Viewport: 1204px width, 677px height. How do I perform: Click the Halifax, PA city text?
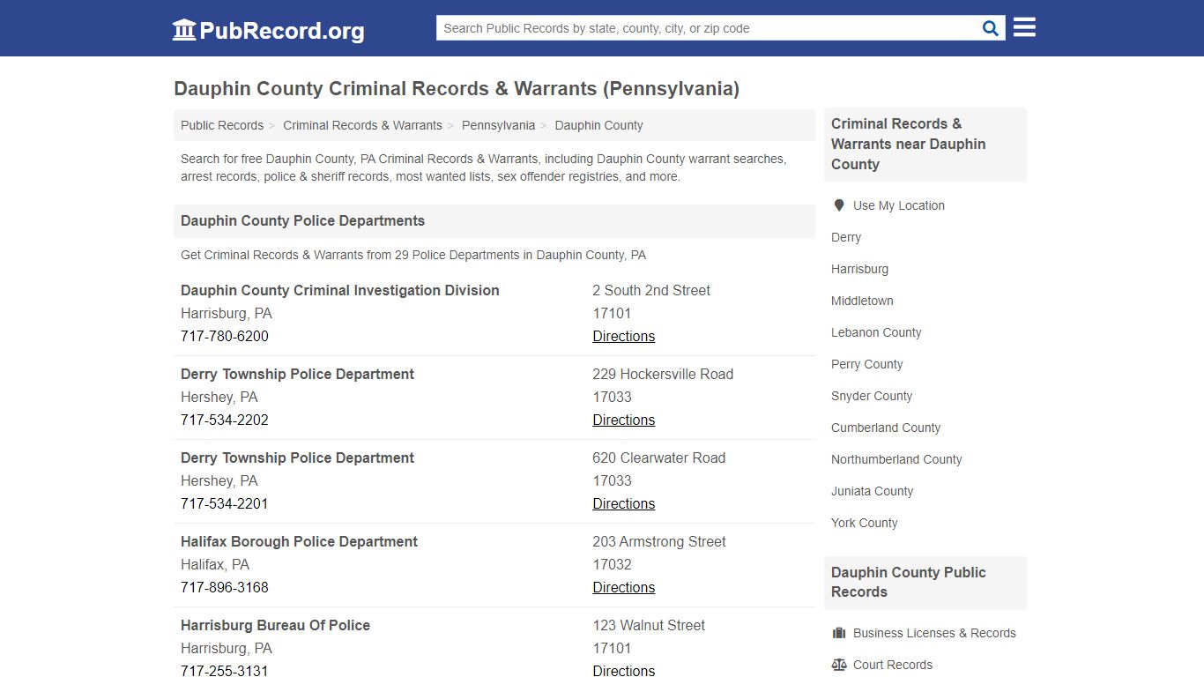coord(215,564)
